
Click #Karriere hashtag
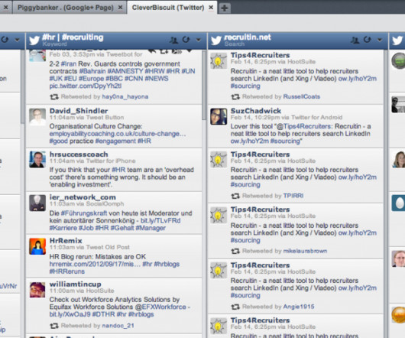(x=63, y=228)
